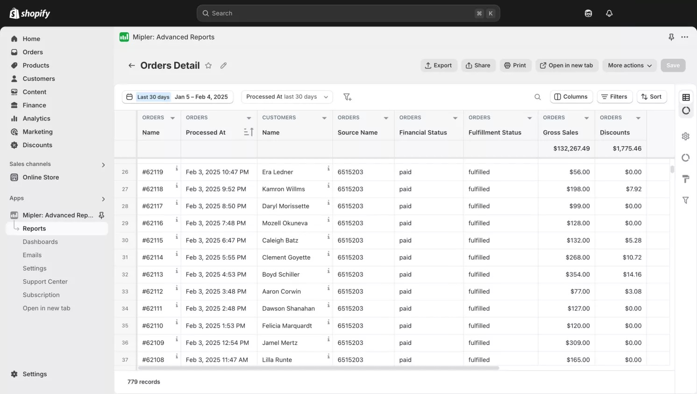Click the horizontal scrollbar under the table
The image size is (697, 394).
(x=319, y=368)
